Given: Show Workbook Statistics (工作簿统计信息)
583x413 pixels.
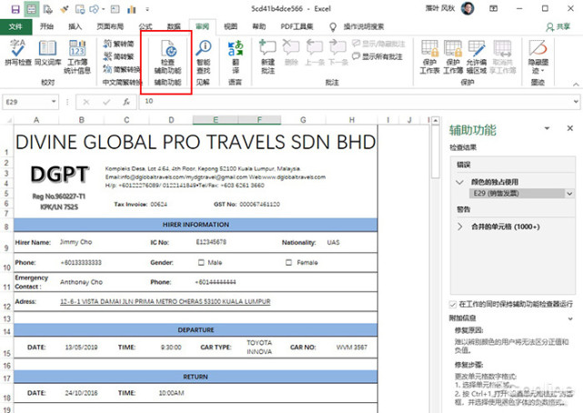Looking at the screenshot, I should pos(77,56).
